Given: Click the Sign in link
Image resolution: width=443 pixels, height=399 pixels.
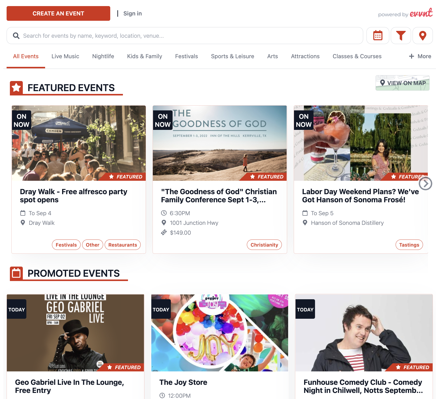Looking at the screenshot, I should click(133, 13).
